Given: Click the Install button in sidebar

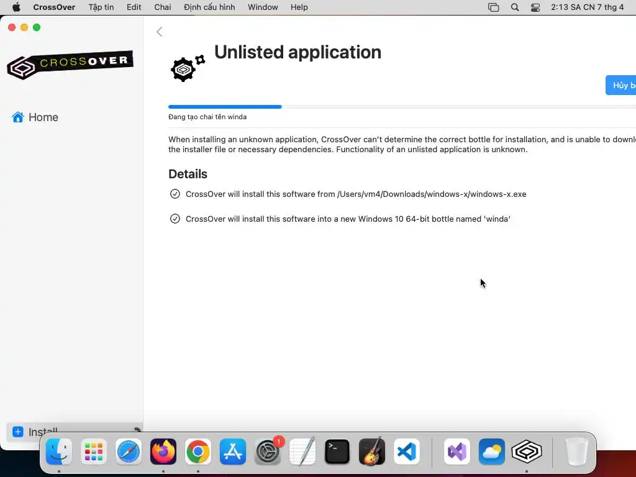Looking at the screenshot, I should click(75, 432).
